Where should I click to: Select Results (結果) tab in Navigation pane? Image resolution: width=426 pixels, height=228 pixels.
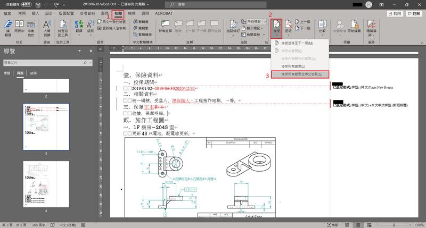pyautogui.click(x=34, y=73)
